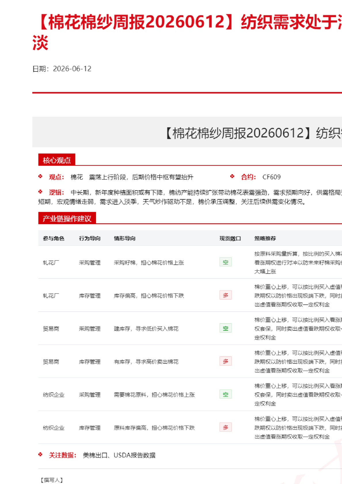Image resolution: width=342 pixels, height=484 pixels.
Task: Click 库存管理 in the 有库存 row
Action: click(90, 362)
